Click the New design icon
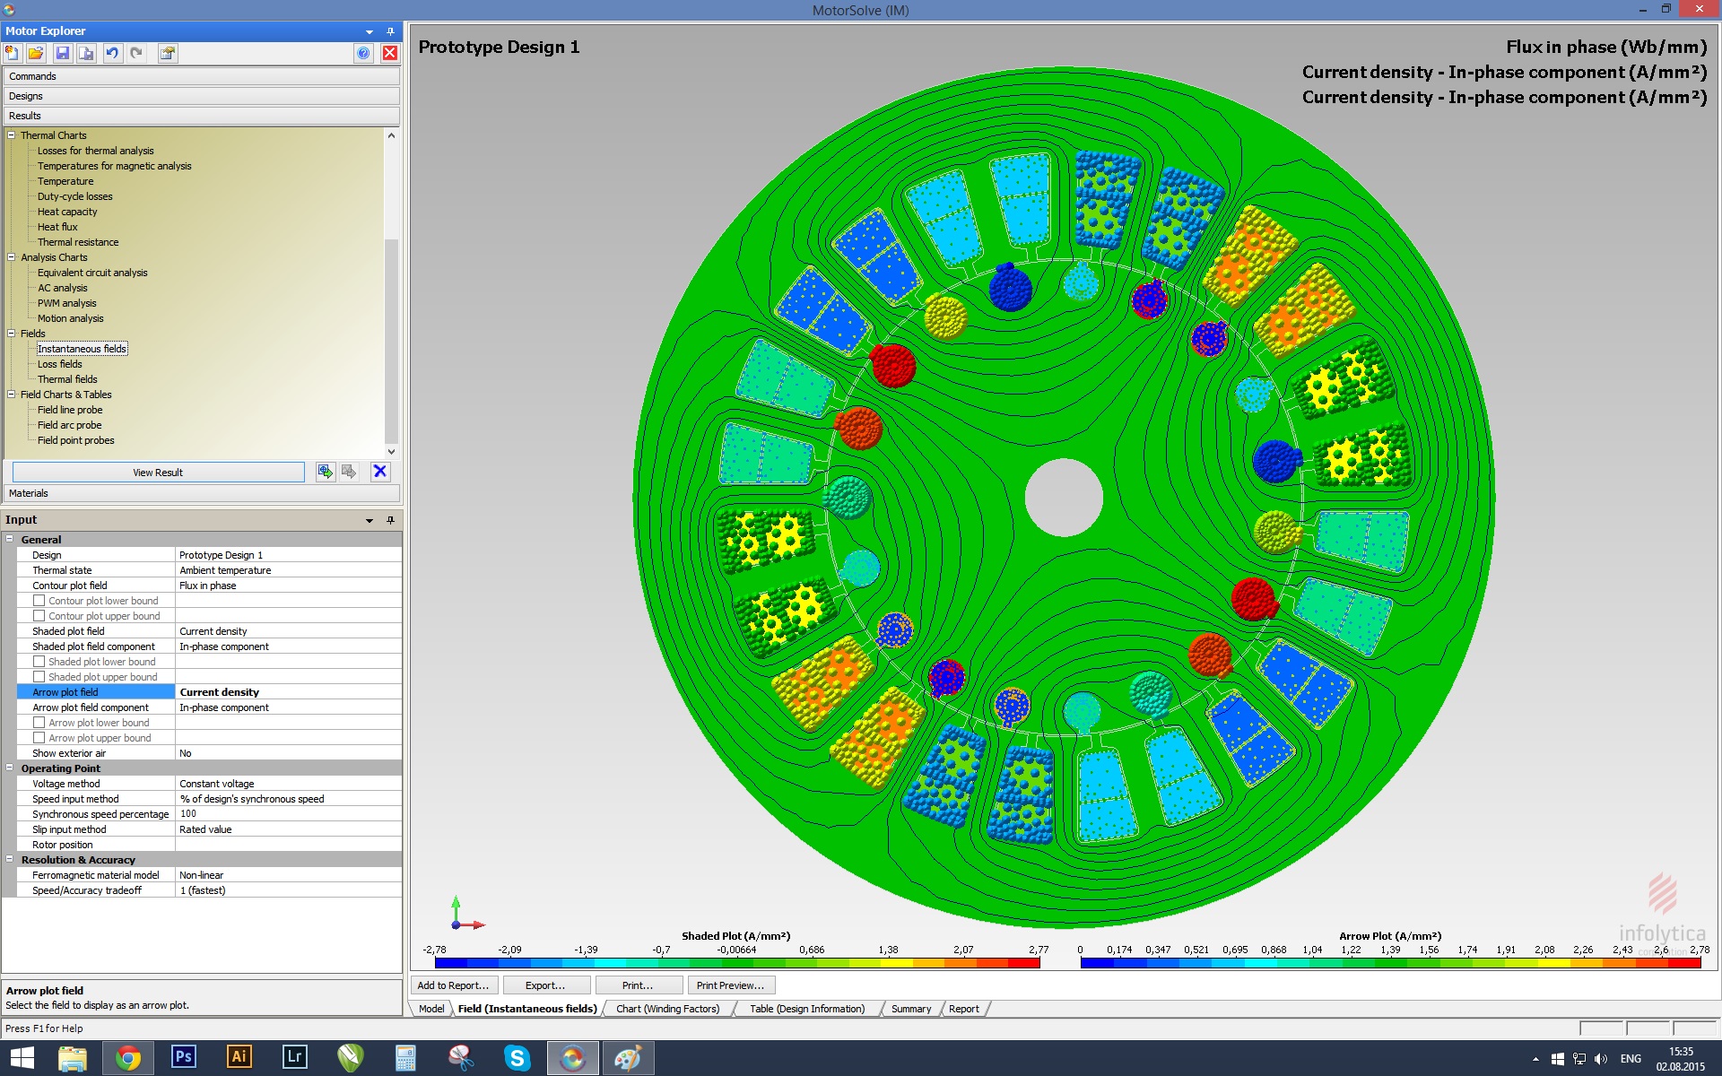The image size is (1722, 1076). point(13,54)
